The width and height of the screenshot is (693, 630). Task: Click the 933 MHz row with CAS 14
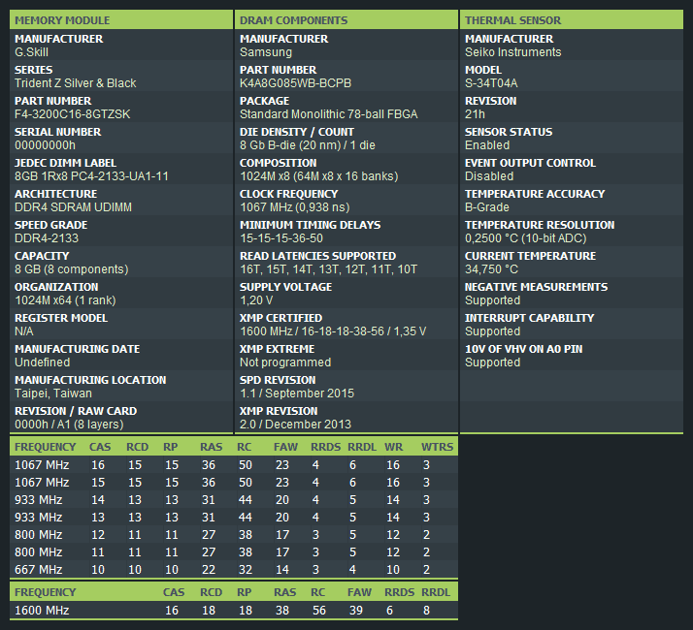234,500
